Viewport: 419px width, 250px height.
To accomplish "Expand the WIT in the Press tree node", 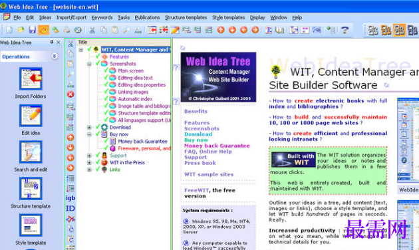I will 90,163.
